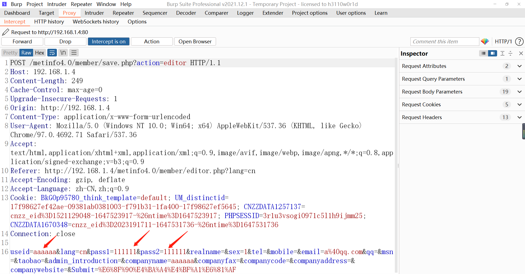Switch to the Logger tab
The height and width of the screenshot is (274, 525).
click(x=245, y=13)
